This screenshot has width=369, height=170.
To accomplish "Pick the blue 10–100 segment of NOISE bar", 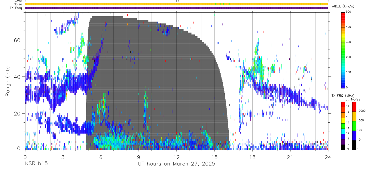I will (x=354, y=135).
